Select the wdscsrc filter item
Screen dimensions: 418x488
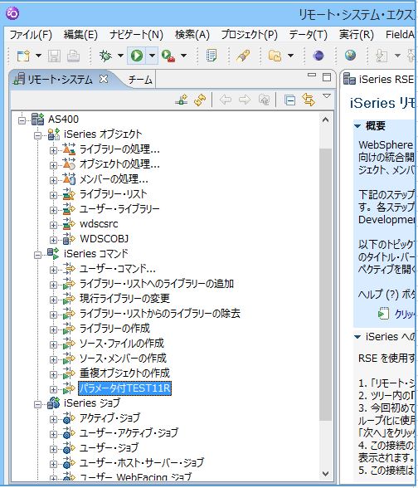pos(99,224)
